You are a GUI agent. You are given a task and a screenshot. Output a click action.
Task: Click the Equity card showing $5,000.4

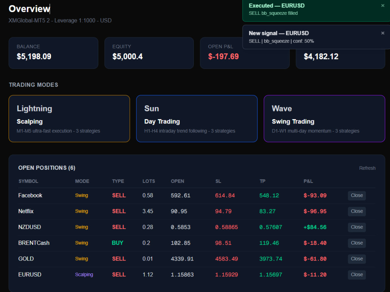(x=149, y=53)
